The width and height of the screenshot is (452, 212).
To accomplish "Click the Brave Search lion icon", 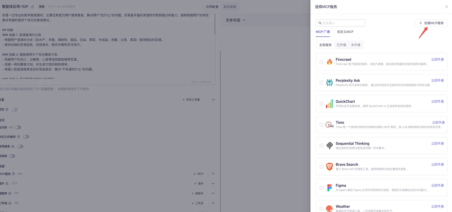I will [329, 167].
